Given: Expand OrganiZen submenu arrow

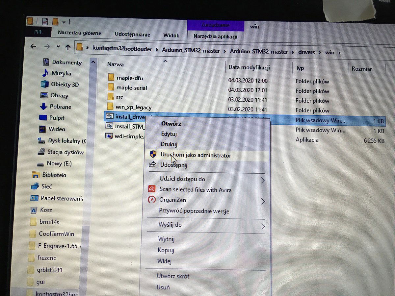Looking at the screenshot, I should tap(263, 201).
